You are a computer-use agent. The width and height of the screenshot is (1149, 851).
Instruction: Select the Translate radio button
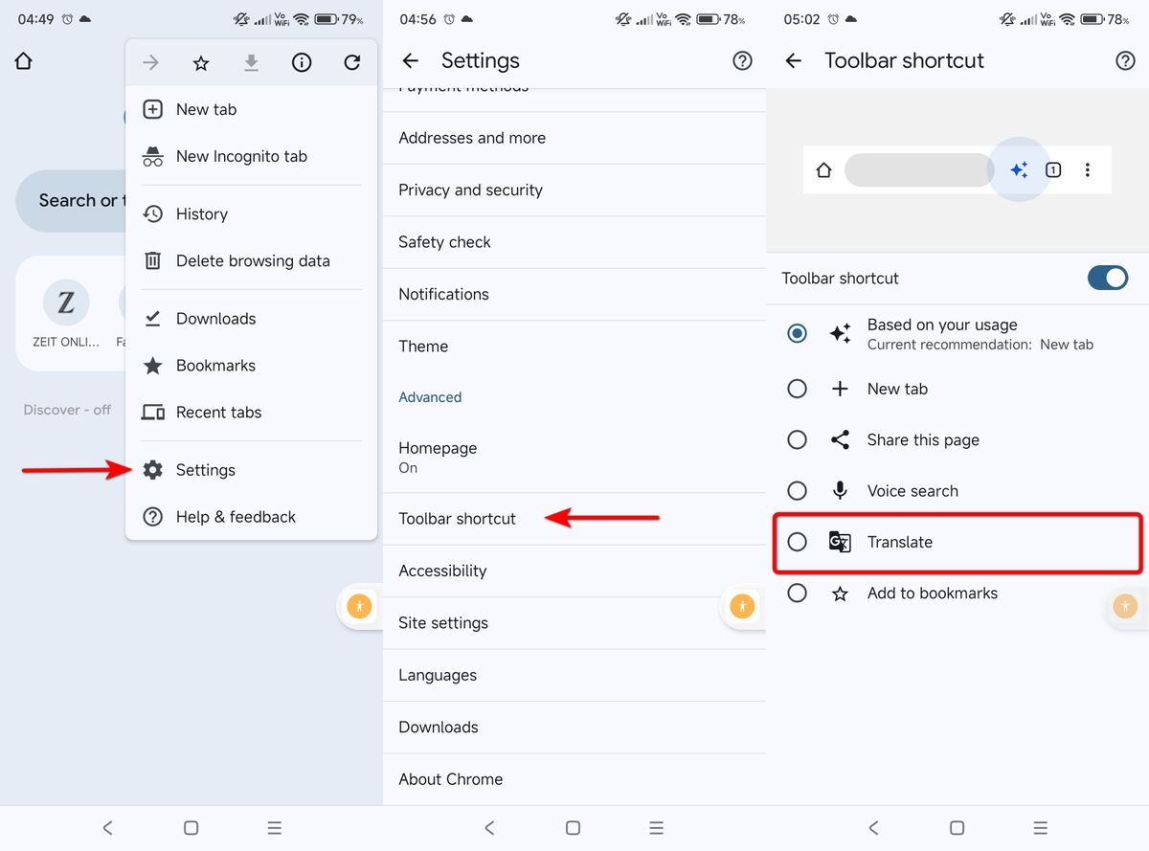[x=797, y=542]
